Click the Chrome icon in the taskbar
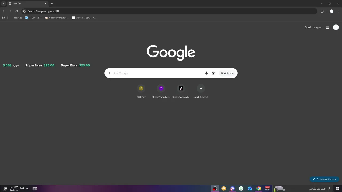This screenshot has height=192, width=342. point(259,189)
